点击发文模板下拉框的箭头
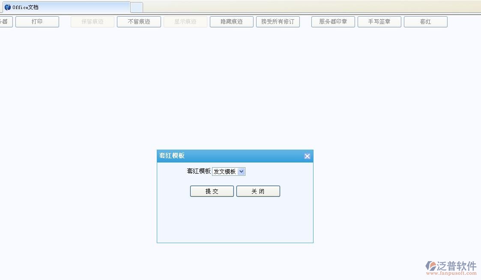This screenshot has height=280, width=481. click(241, 171)
